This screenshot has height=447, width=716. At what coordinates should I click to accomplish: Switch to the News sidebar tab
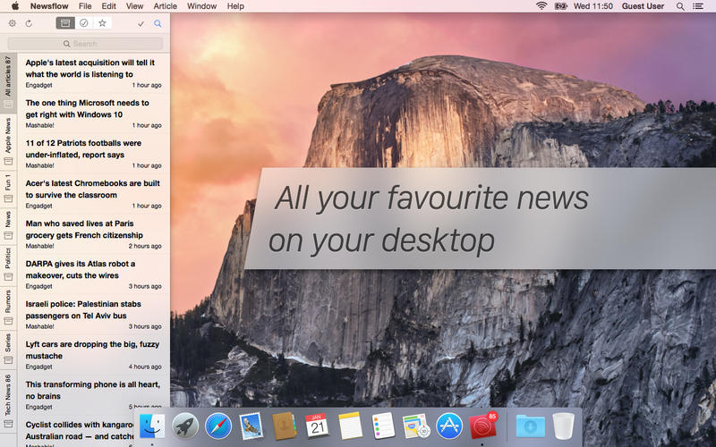(x=8, y=225)
